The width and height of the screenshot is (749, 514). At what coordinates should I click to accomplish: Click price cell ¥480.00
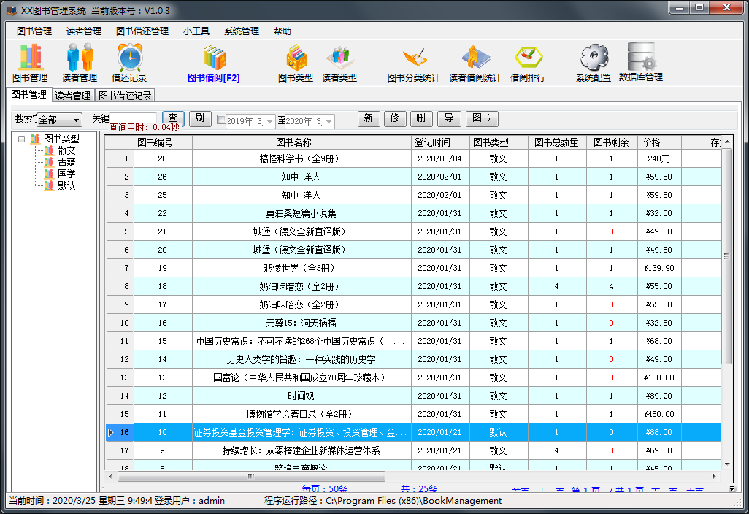point(659,414)
